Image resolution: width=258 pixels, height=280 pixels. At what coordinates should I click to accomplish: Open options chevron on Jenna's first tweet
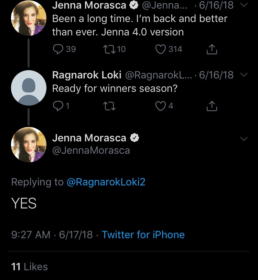click(x=244, y=5)
